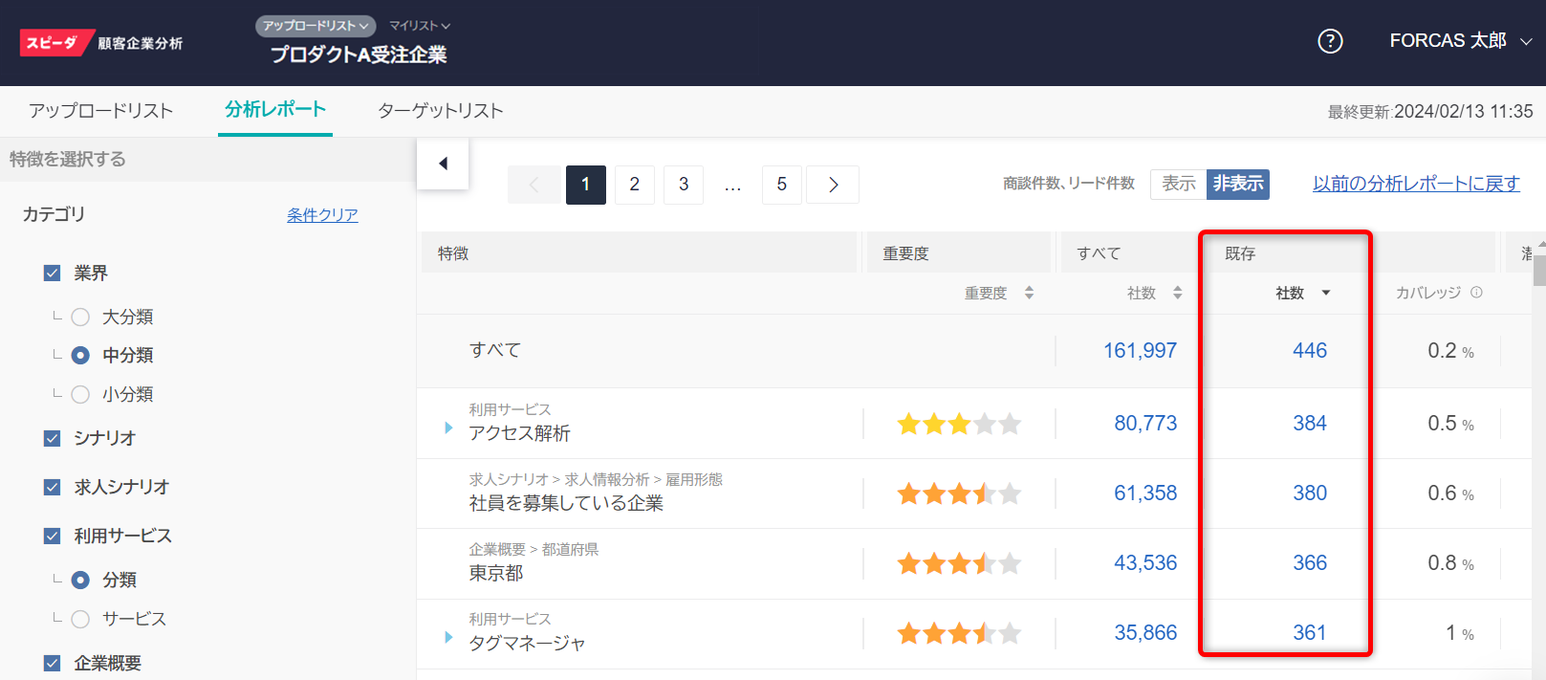Go to next page arrow
The height and width of the screenshot is (680, 1546).
point(833,185)
